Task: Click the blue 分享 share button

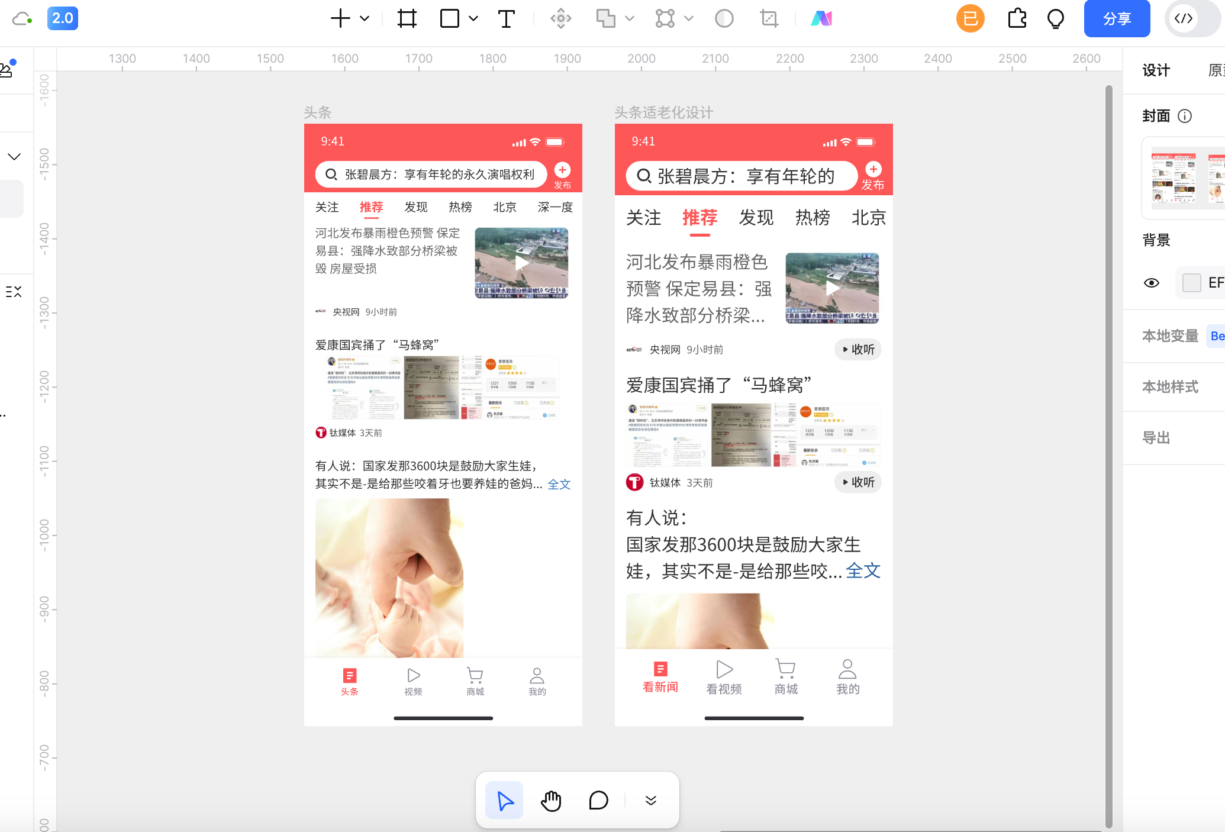Action: click(1117, 18)
